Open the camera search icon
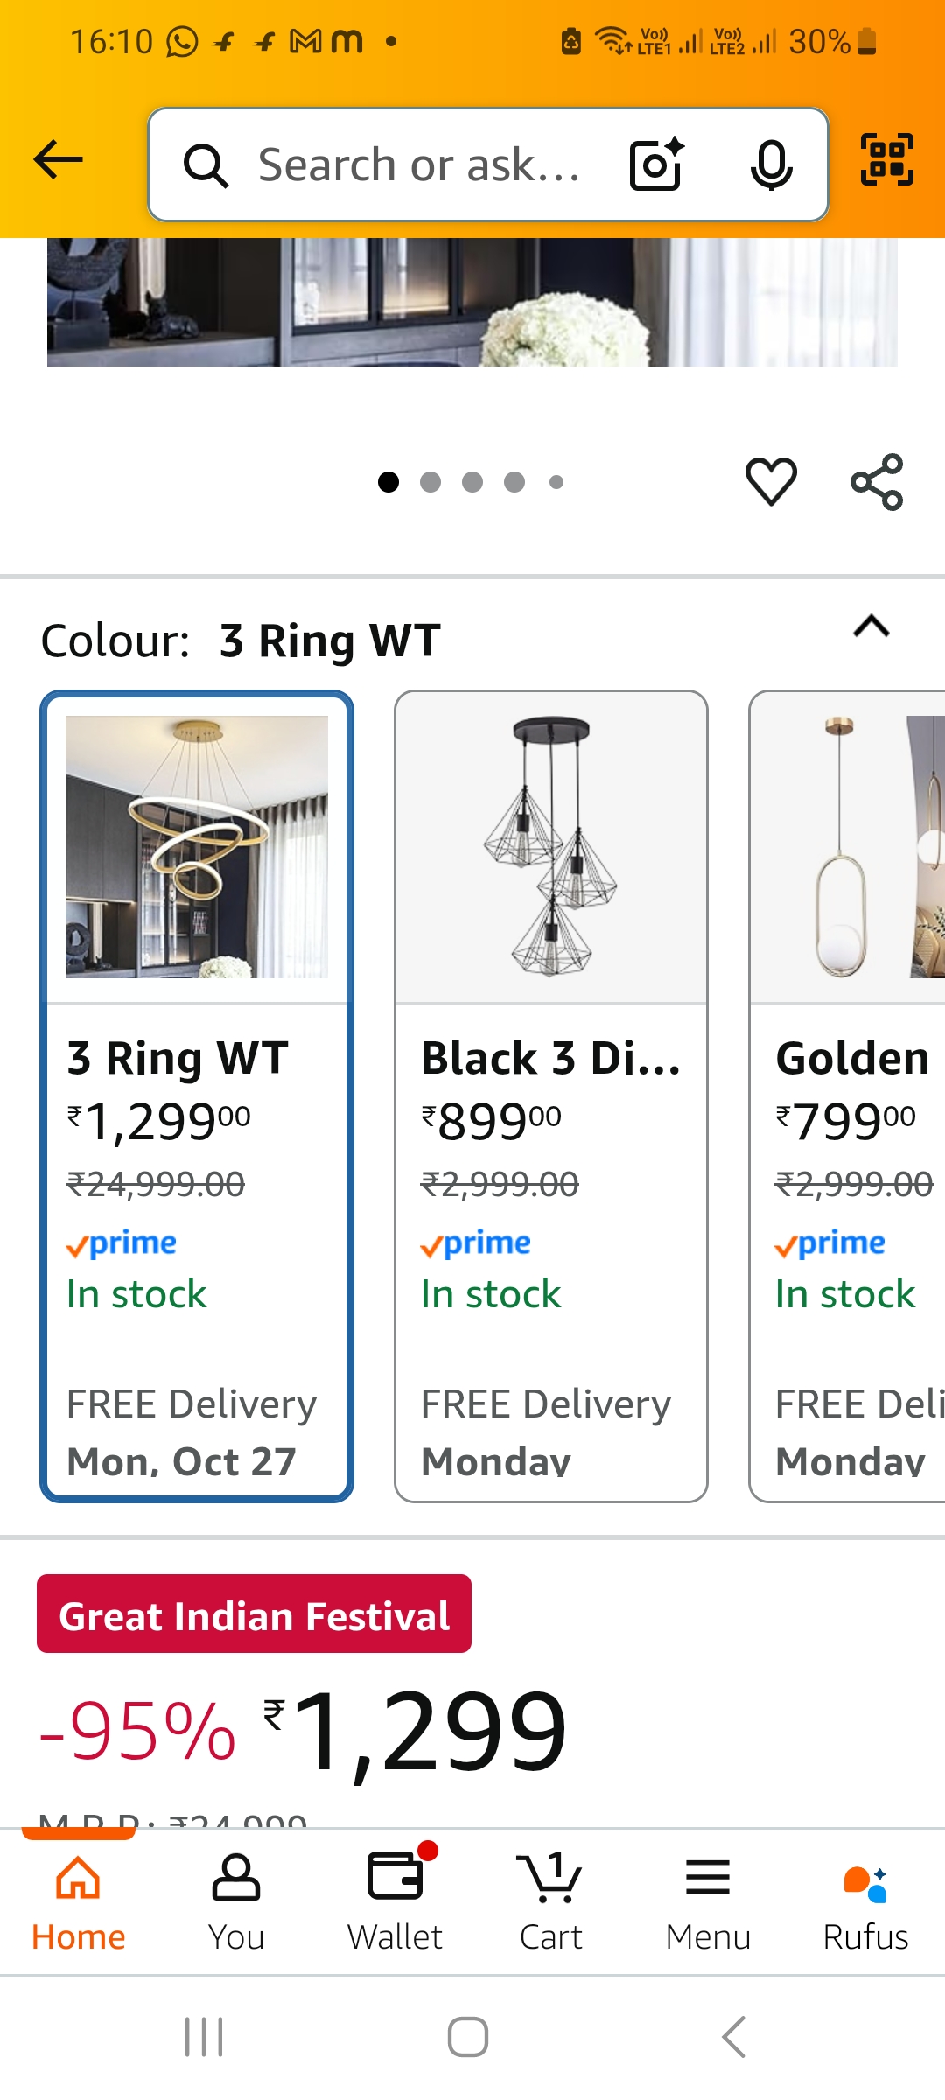Viewport: 945px width, 2100px height. tap(658, 163)
